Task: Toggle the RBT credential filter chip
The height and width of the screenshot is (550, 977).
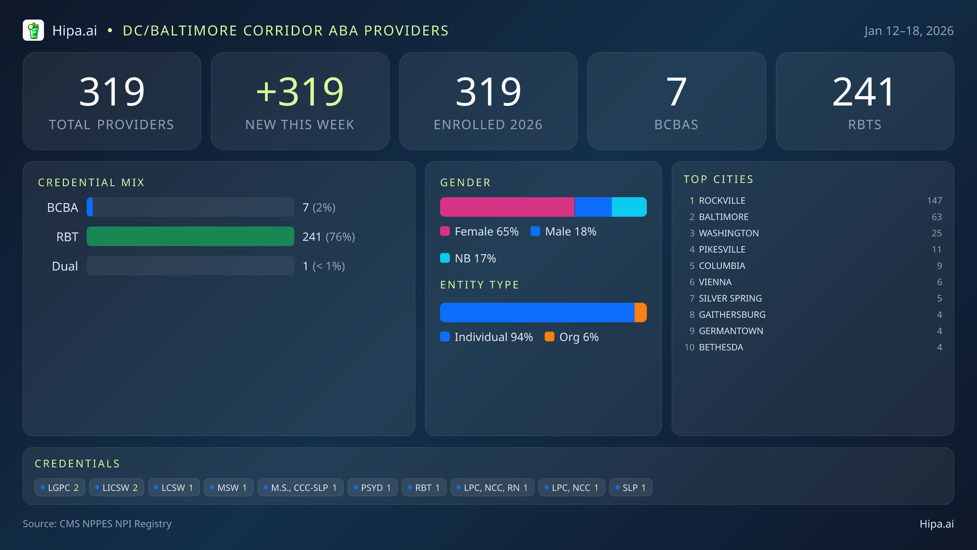Action: (424, 487)
